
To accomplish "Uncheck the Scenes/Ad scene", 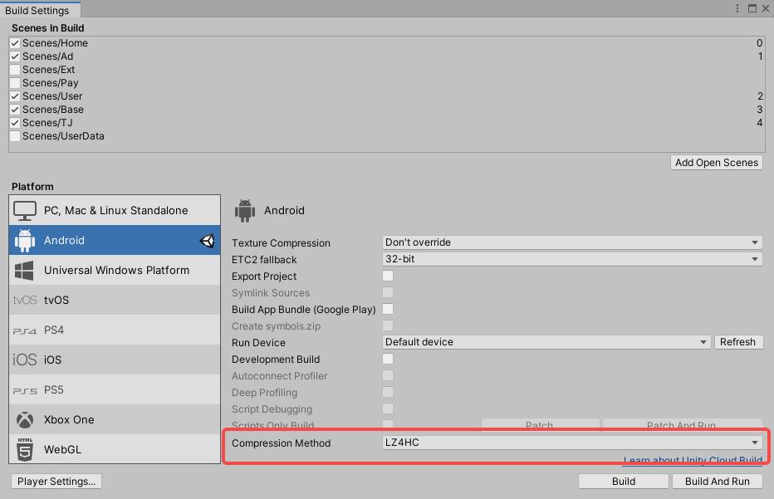I will [15, 56].
